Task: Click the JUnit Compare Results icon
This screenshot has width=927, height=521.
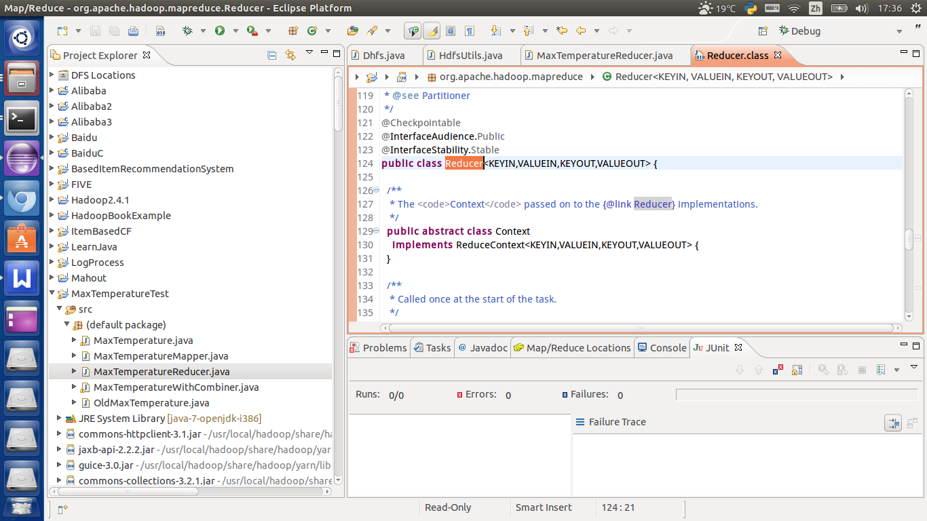Action: [x=912, y=423]
